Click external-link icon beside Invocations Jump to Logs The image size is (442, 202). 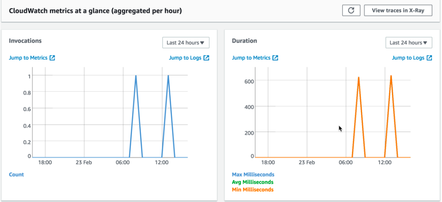pos(206,58)
